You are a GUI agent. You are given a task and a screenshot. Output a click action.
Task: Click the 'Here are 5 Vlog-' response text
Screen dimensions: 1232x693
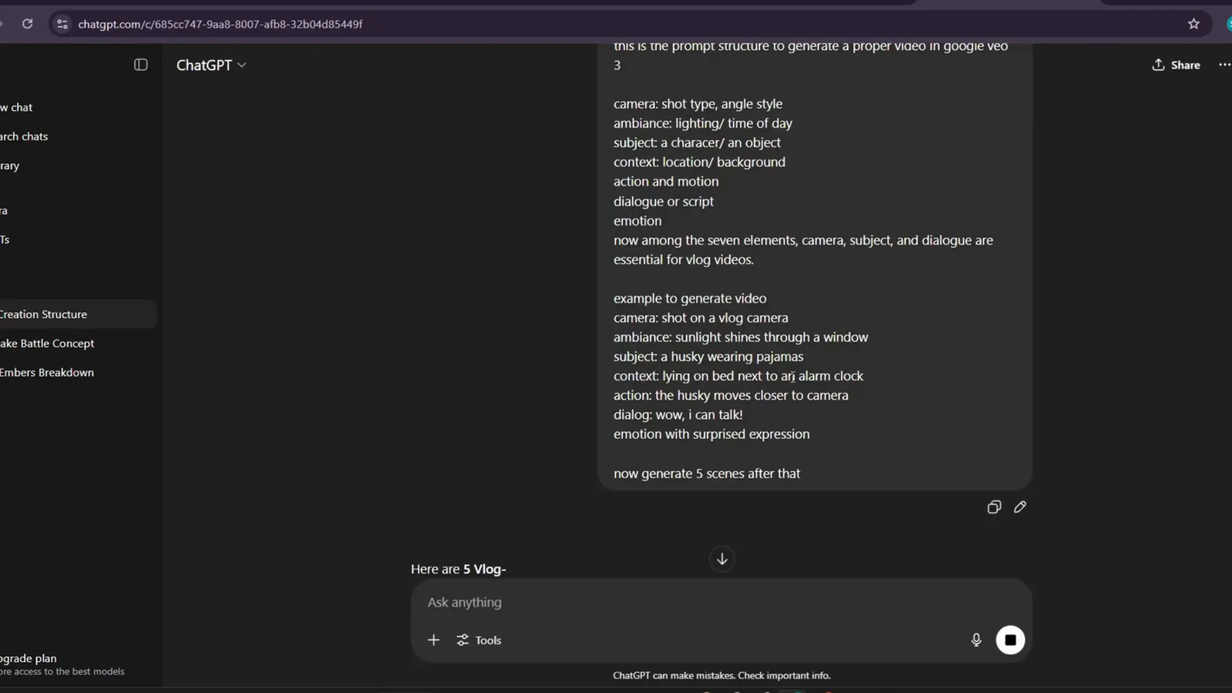point(458,569)
